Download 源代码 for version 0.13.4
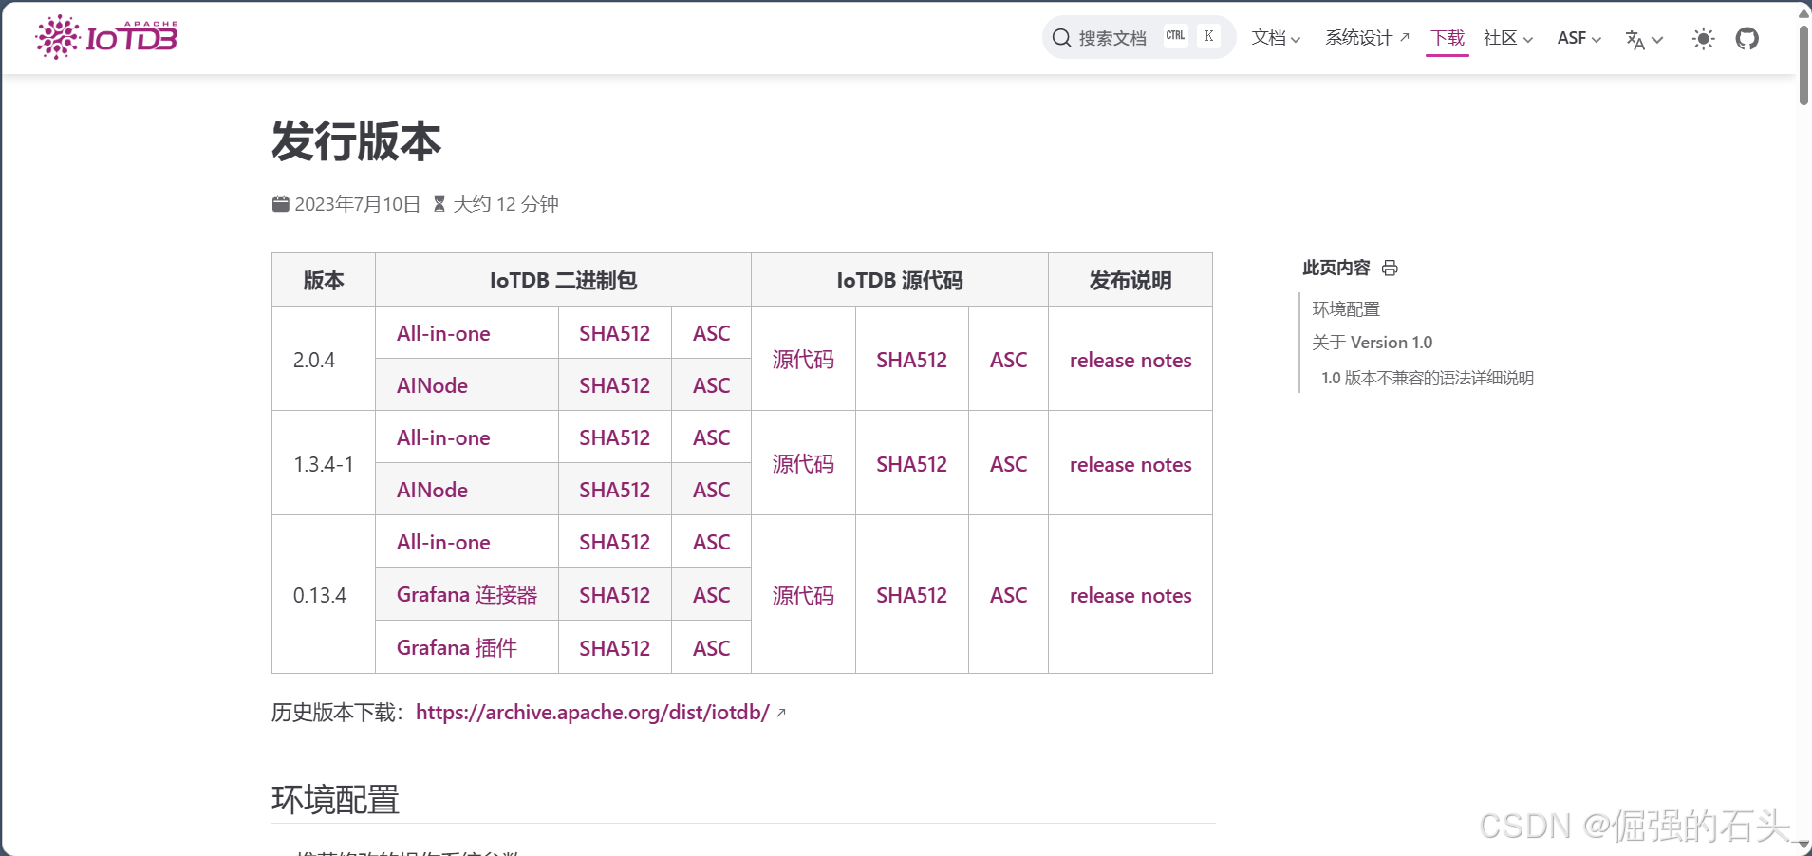Viewport: 1812px width, 856px height. tap(803, 595)
